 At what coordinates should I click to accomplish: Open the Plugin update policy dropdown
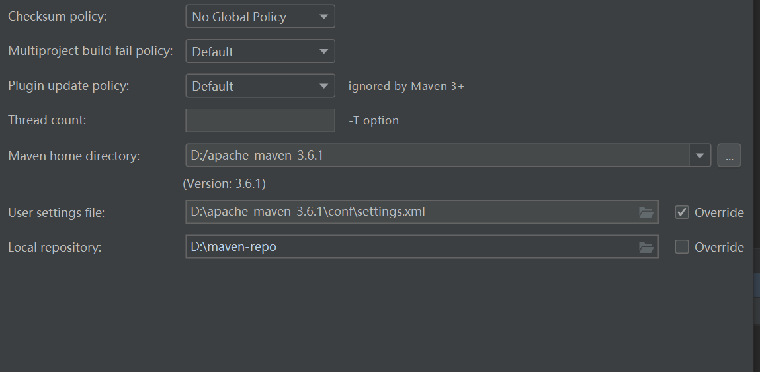(260, 85)
